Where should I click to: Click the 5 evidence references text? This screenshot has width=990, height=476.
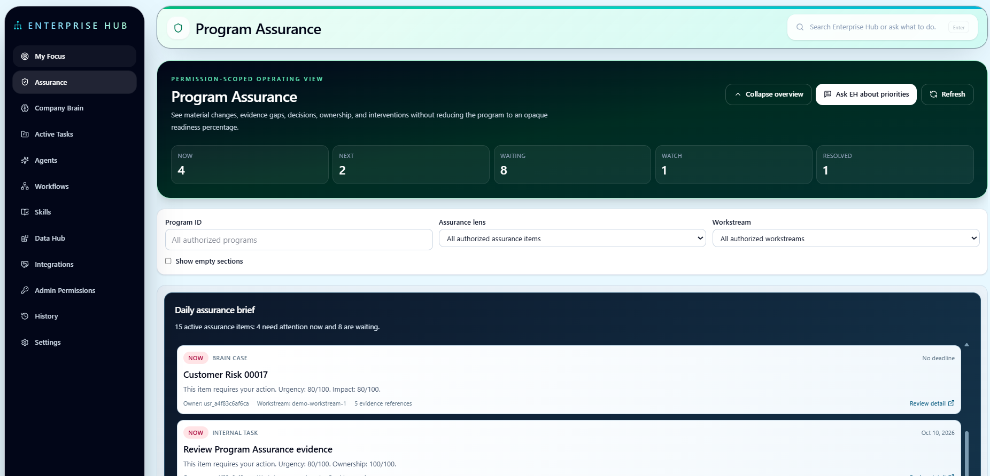pyautogui.click(x=383, y=403)
